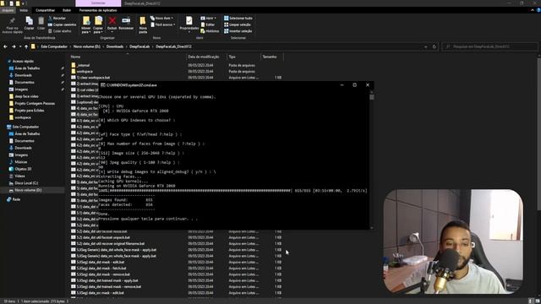The width and height of the screenshot is (541, 304).
Task: Click the Propriedades icon
Action: [189, 20]
